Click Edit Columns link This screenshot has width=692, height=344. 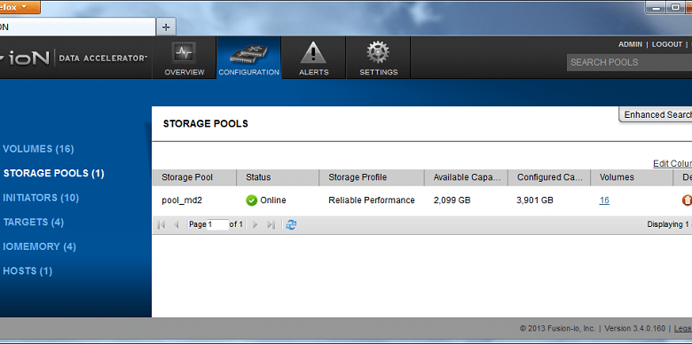pyautogui.click(x=672, y=164)
